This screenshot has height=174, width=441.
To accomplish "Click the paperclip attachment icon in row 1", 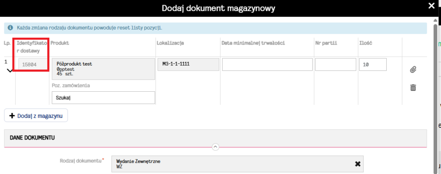I will click(x=413, y=69).
